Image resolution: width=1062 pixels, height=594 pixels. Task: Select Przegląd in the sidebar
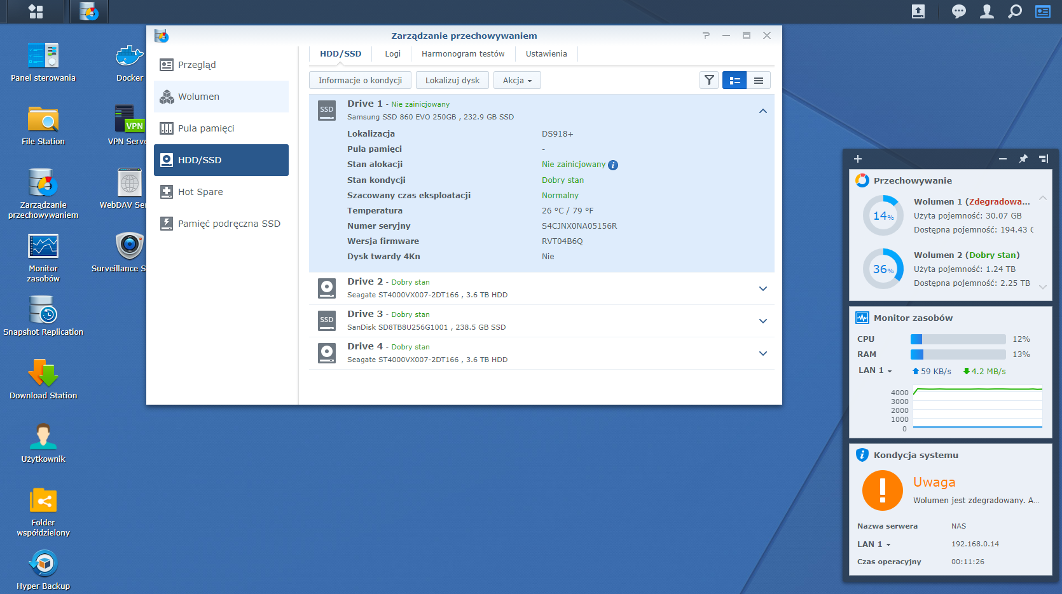[x=221, y=65]
